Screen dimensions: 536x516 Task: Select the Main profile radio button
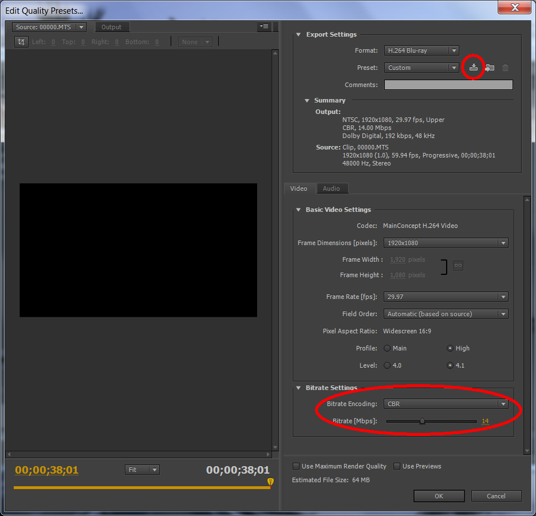[387, 348]
